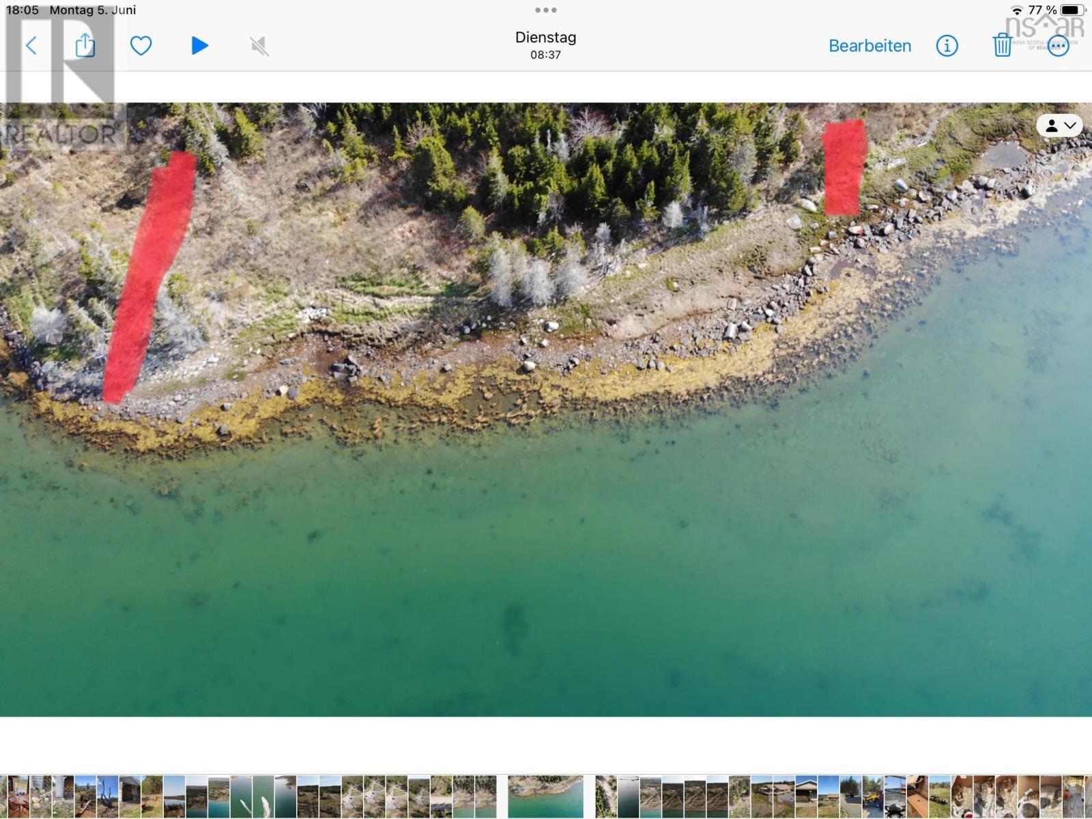Open more options via the circled ellipsis

click(1058, 46)
